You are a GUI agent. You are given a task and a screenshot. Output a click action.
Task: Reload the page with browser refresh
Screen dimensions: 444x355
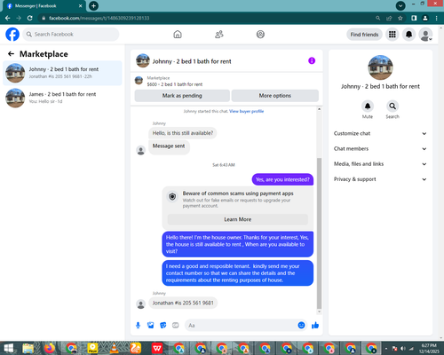30,18
